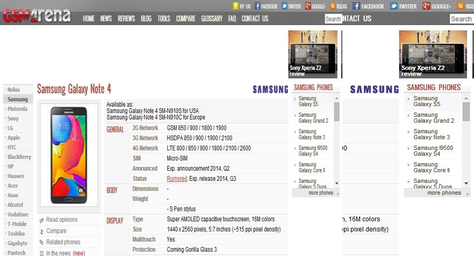
Task: Select Sony in the brand sidebar
Action: click(x=13, y=118)
